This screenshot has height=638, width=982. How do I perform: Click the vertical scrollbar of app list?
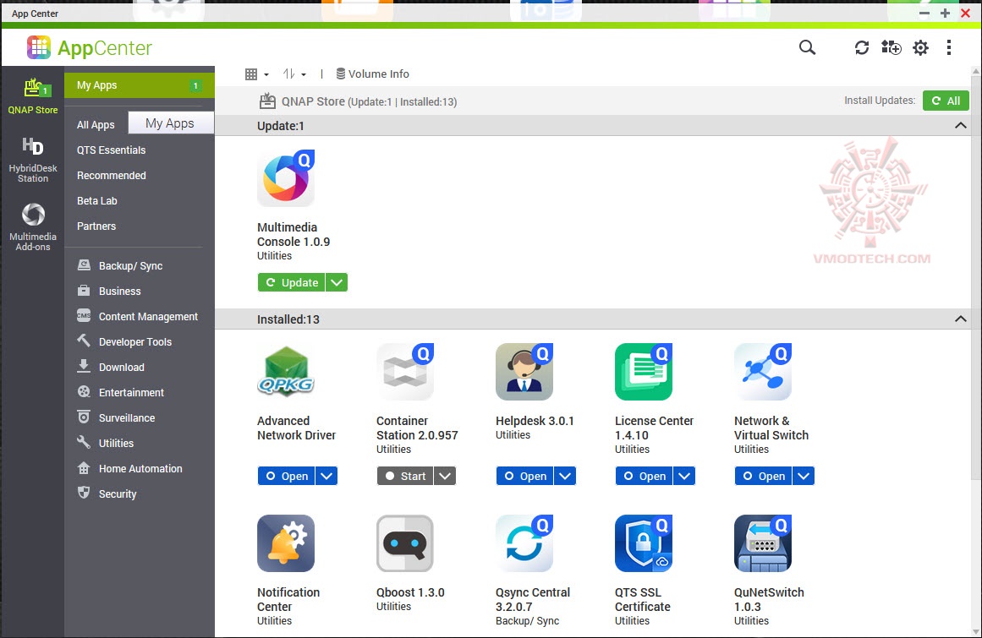click(x=976, y=278)
